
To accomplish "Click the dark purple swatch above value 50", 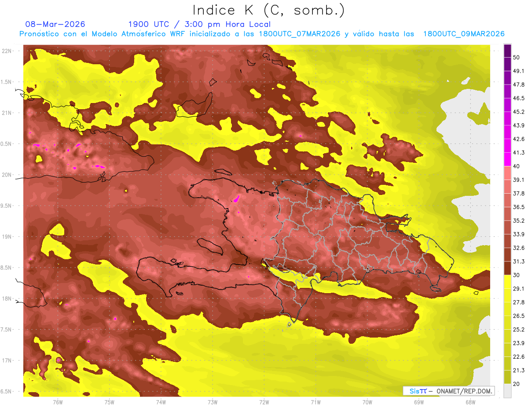I will [507, 51].
